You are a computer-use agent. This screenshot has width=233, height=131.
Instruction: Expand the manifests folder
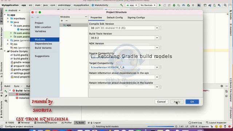[8, 19]
